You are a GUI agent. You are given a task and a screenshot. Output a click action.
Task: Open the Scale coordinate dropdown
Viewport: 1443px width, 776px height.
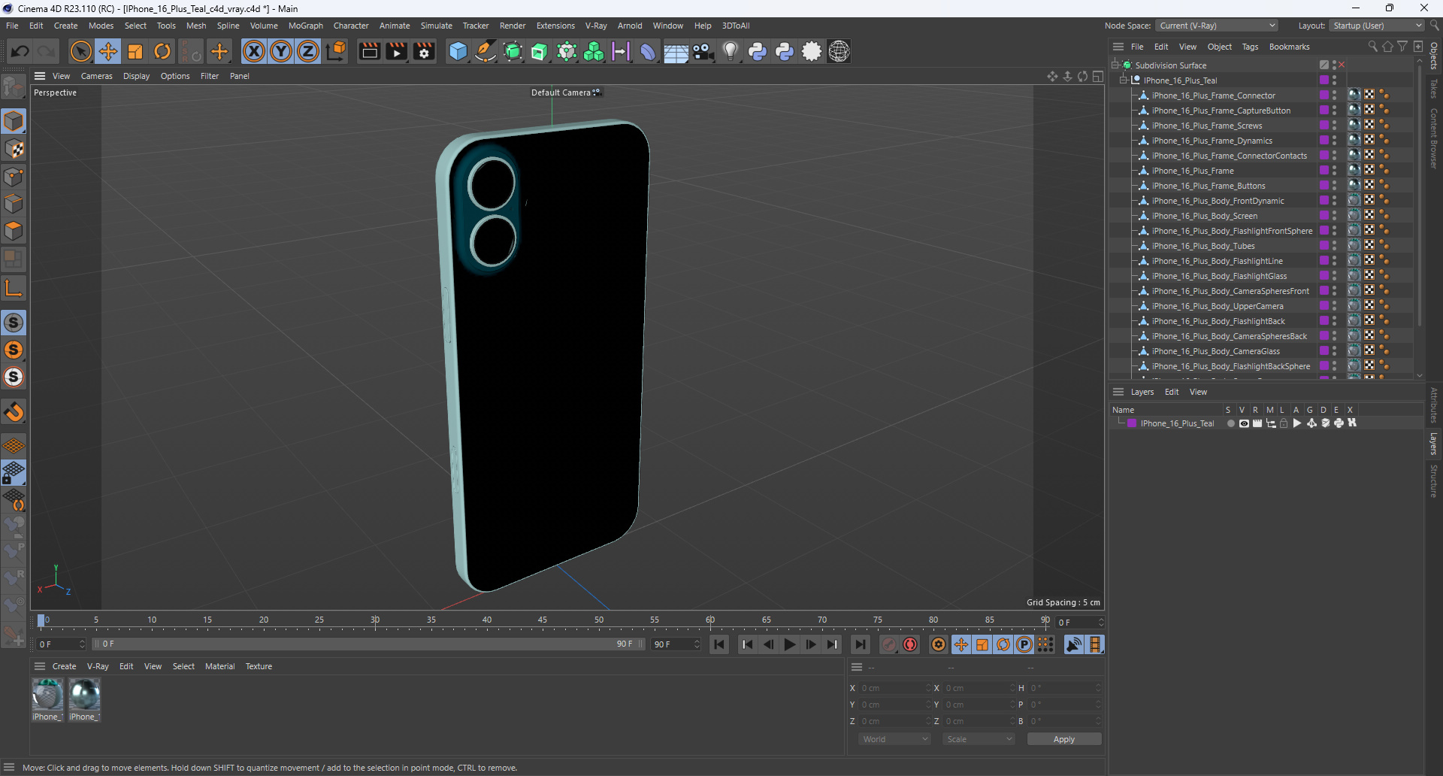[x=979, y=739]
